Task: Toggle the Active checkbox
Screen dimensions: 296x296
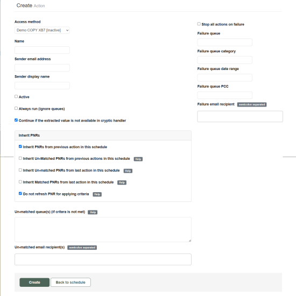Action: point(16,96)
